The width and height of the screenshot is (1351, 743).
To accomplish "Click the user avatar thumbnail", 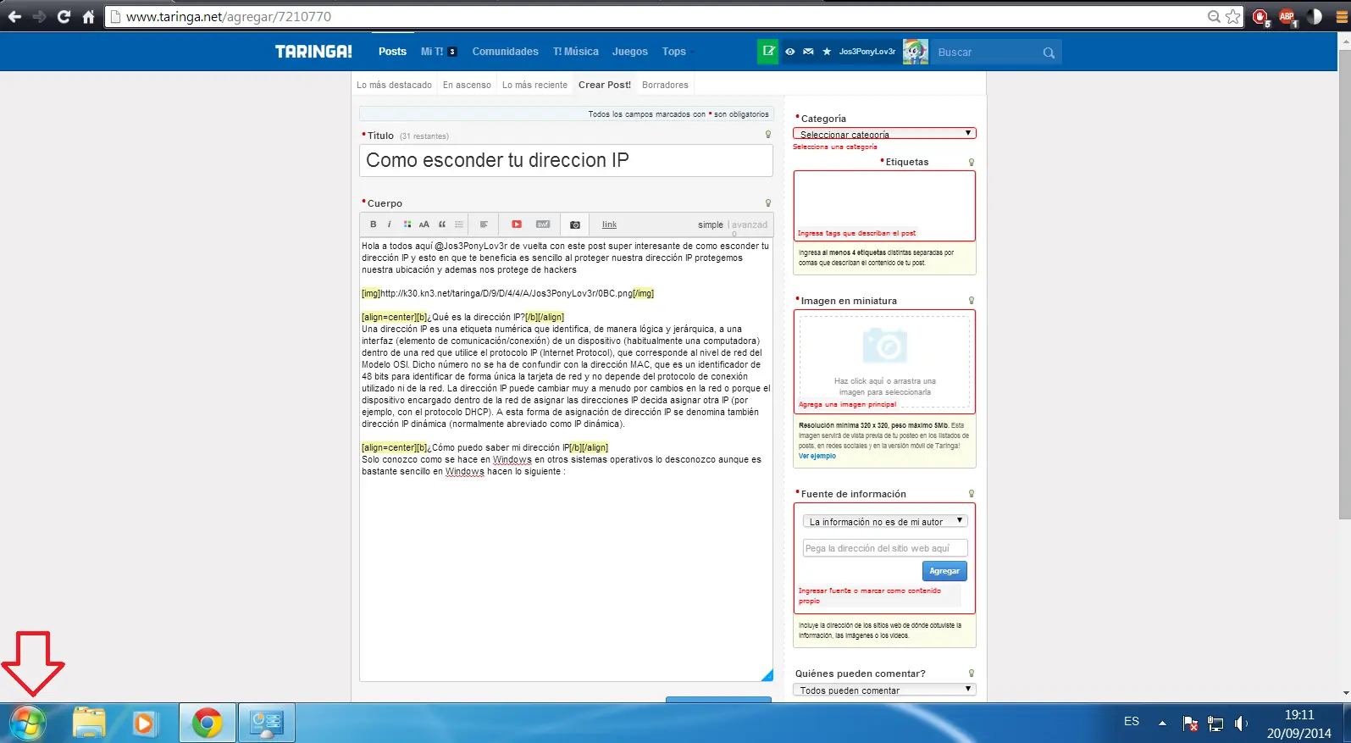I will tap(916, 52).
